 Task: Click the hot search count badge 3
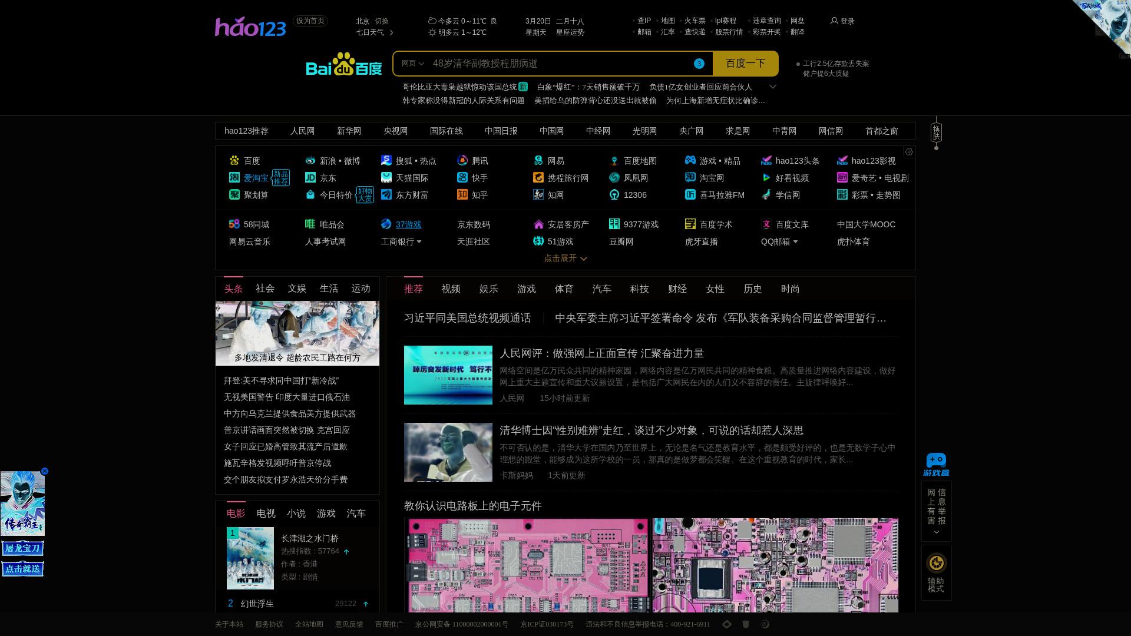tap(699, 64)
